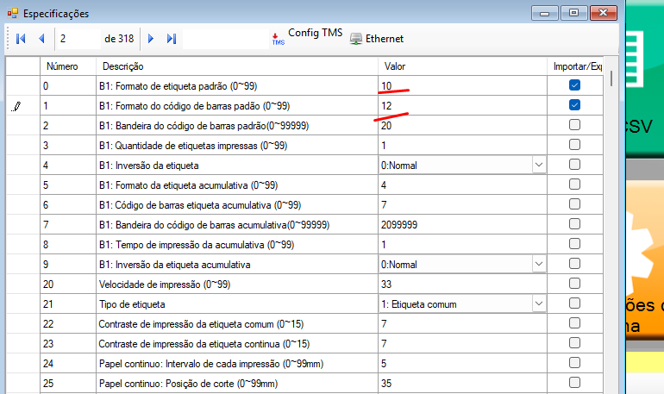Click the next record arrow
This screenshot has width=664, height=394.
[151, 39]
